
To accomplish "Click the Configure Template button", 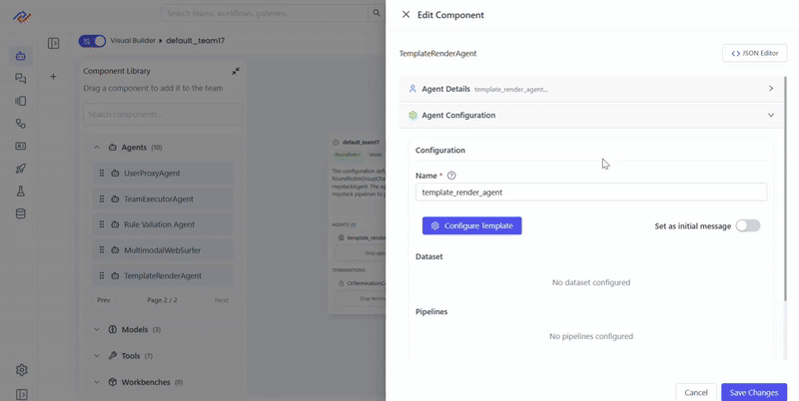I will pyautogui.click(x=471, y=226).
